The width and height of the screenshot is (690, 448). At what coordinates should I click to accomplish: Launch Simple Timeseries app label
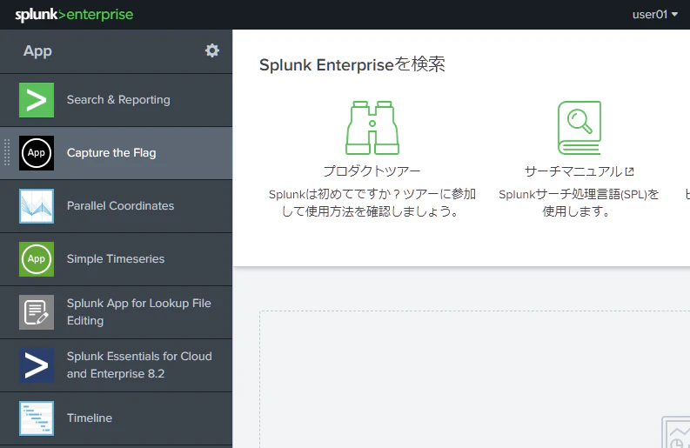(116, 258)
